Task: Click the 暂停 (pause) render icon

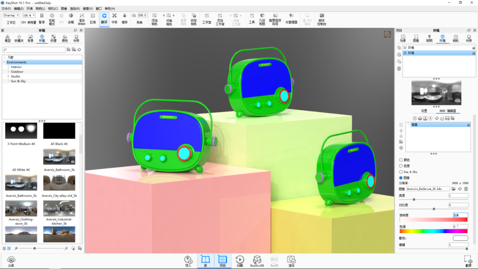Action: [x=42, y=18]
